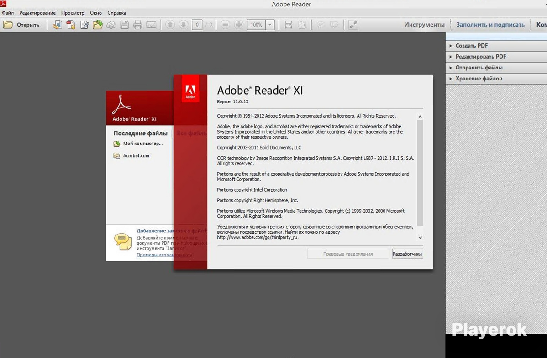
Task: Open the Редактирование menu
Action: (37, 13)
